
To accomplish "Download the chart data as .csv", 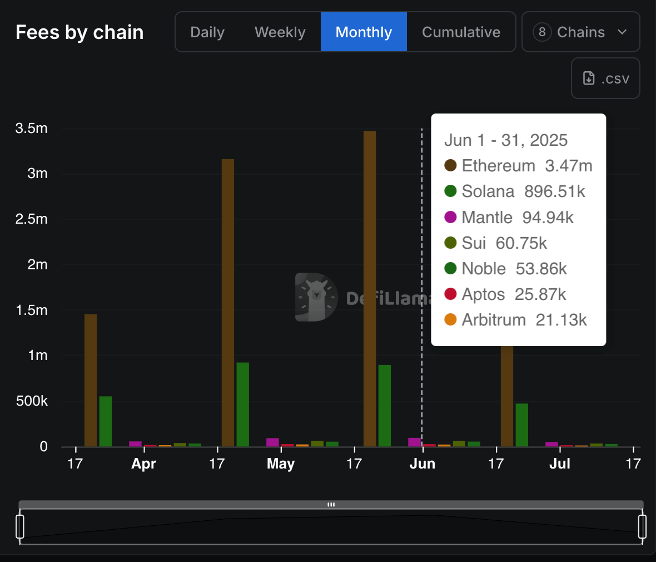I will [605, 78].
